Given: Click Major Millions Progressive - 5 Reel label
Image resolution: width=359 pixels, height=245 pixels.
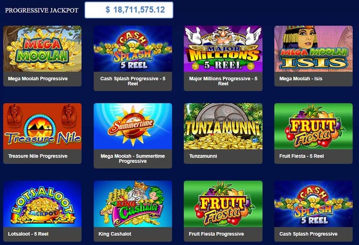Looking at the screenshot, I should (223, 81).
